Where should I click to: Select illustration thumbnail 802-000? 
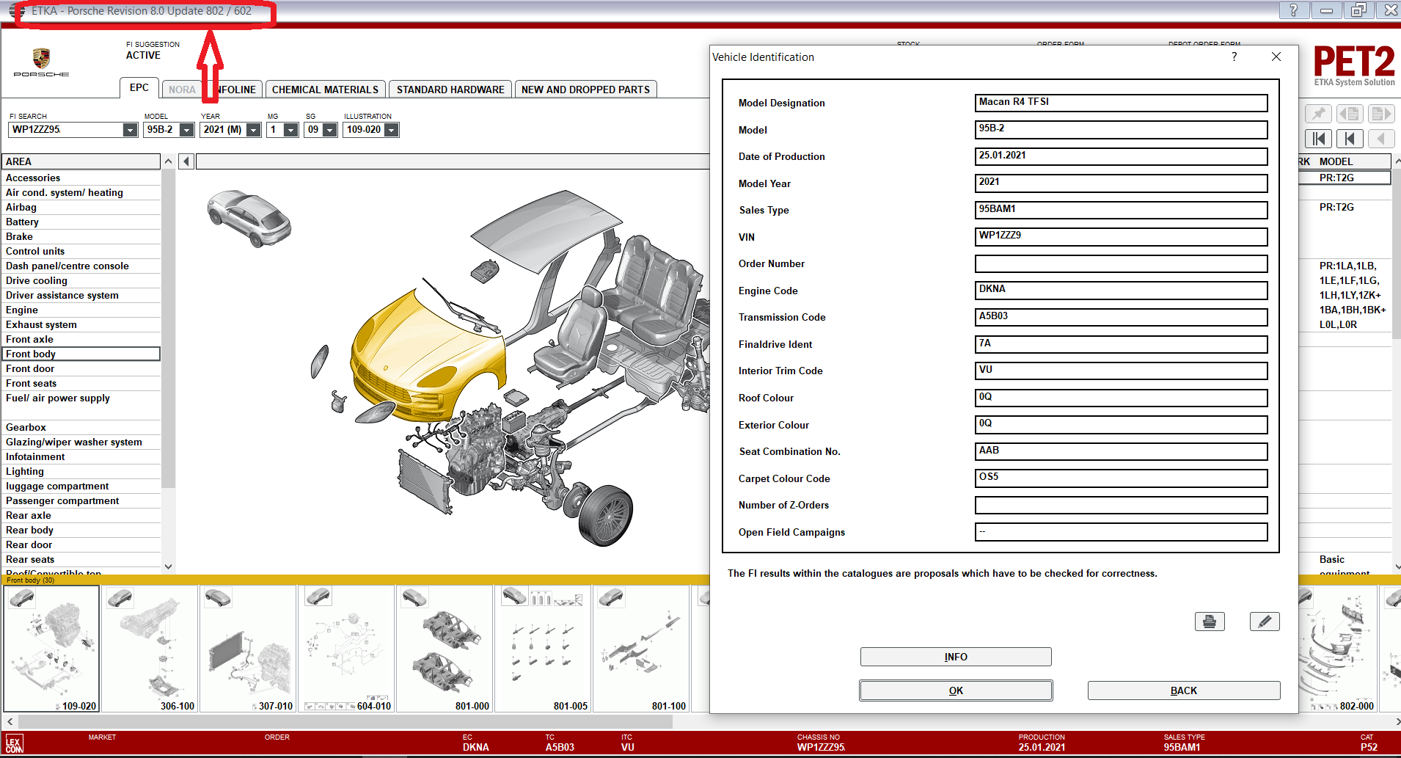[1338, 649]
